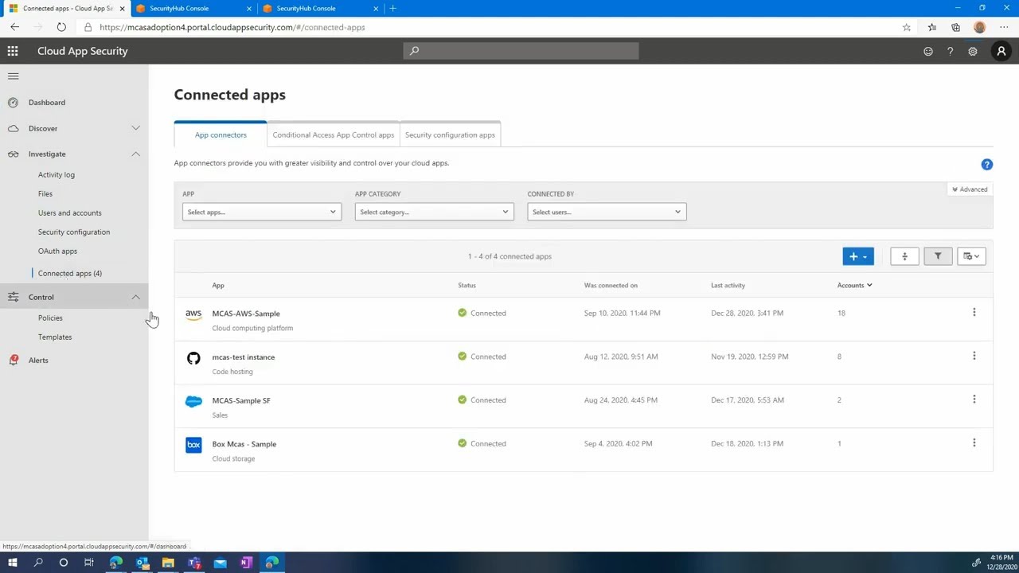Open OneNote from taskbar
Screen dimensions: 1019x573
[x=246, y=563]
